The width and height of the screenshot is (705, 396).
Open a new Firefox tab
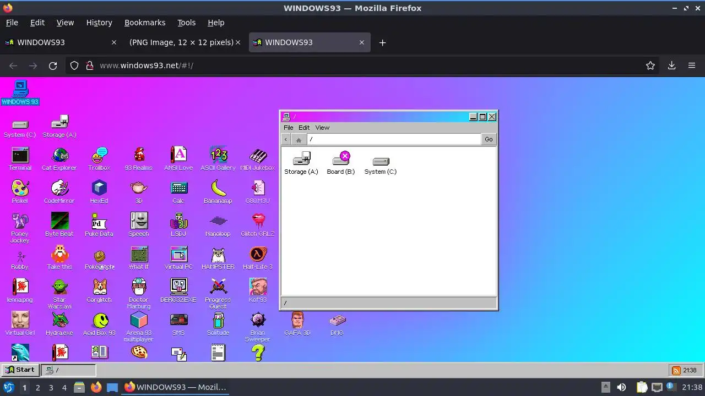click(382, 42)
